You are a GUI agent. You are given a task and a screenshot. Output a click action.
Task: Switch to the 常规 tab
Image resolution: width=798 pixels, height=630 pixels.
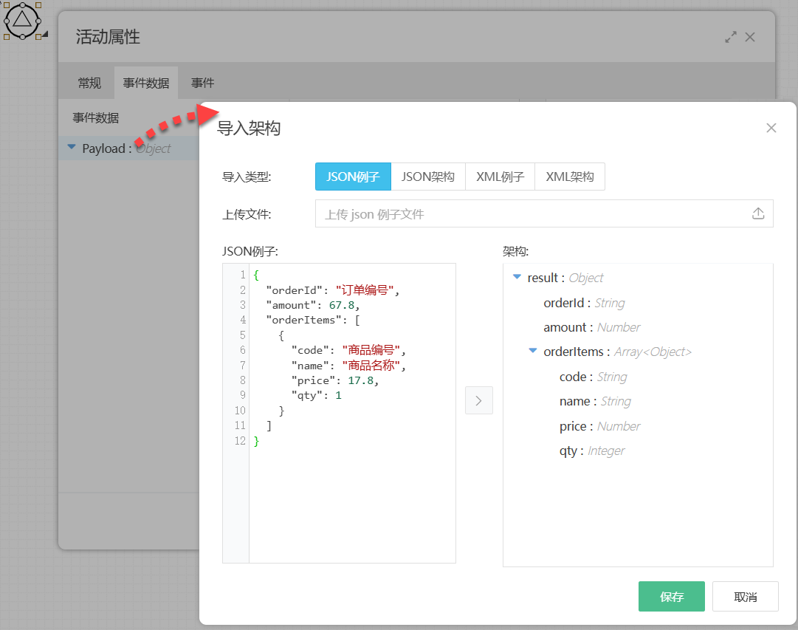(x=89, y=83)
